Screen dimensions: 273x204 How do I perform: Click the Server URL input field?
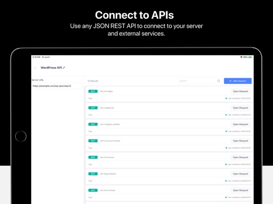point(57,86)
